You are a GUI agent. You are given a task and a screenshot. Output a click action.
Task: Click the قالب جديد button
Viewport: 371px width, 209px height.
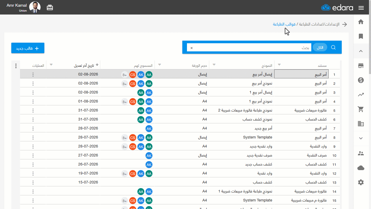point(28,48)
